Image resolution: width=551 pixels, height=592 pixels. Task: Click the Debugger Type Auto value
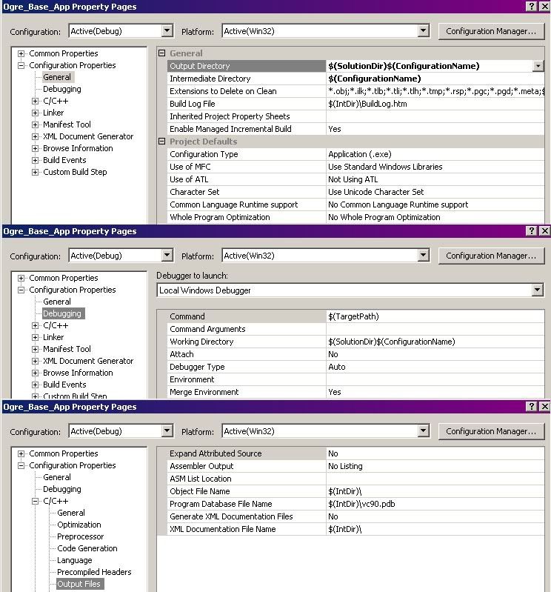coord(435,367)
